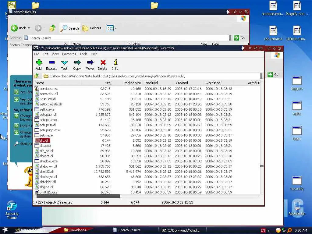Click the Forward arrow in Search Results window

pos(38,28)
